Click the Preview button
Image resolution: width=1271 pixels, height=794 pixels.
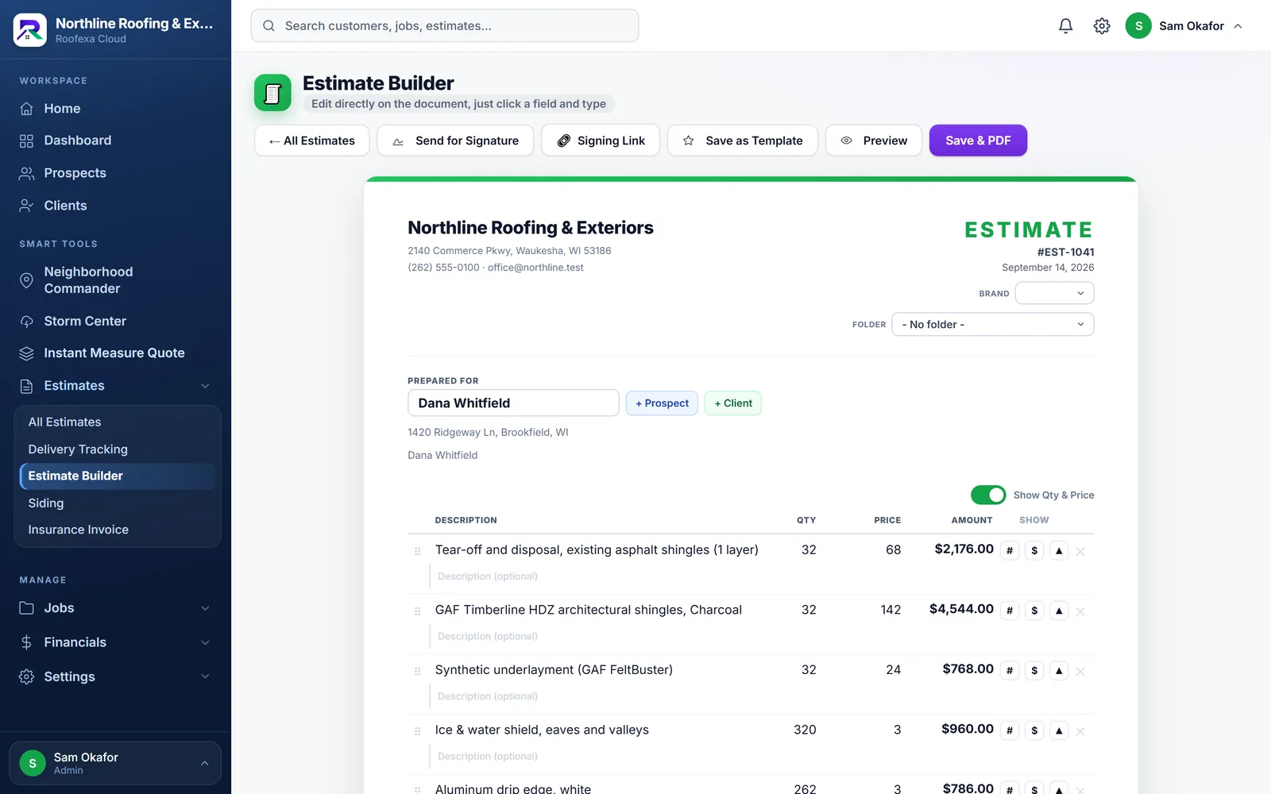pos(874,141)
